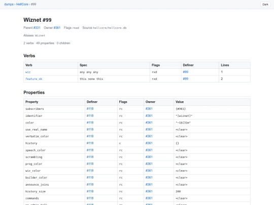The image size is (274, 205).
Task: Open definer #118 for commands property
Action: pyautogui.click(x=90, y=198)
